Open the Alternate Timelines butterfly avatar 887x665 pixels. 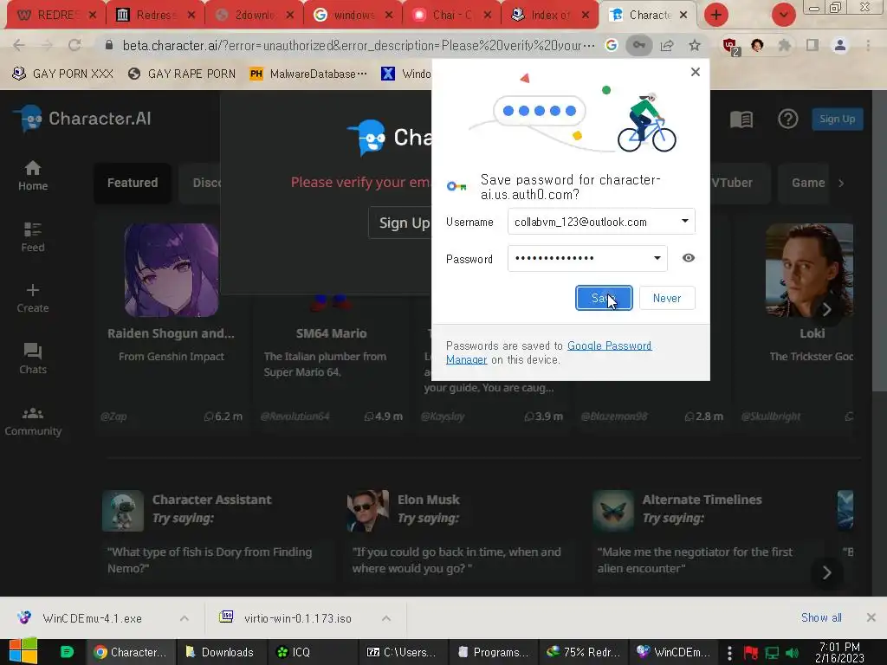[x=613, y=511]
